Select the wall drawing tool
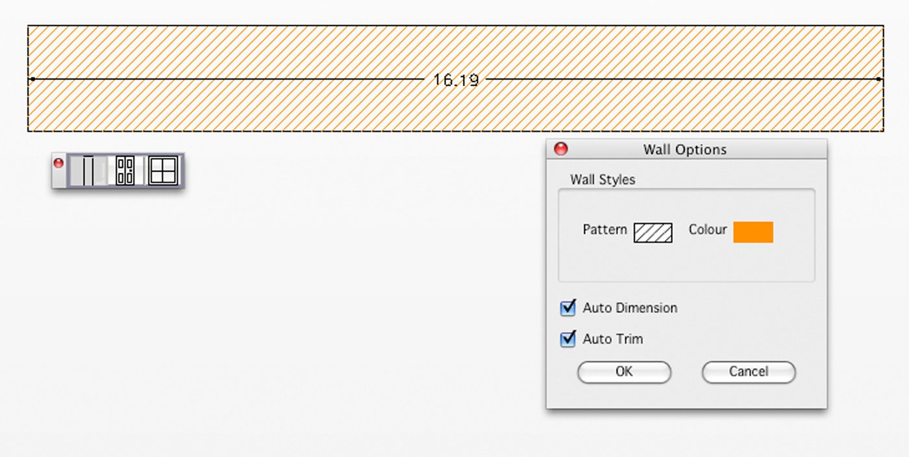 [x=89, y=171]
